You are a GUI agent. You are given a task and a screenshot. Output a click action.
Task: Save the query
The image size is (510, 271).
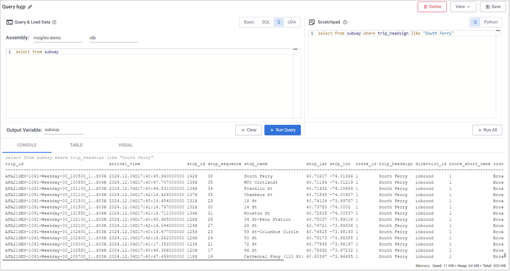tap(493, 7)
